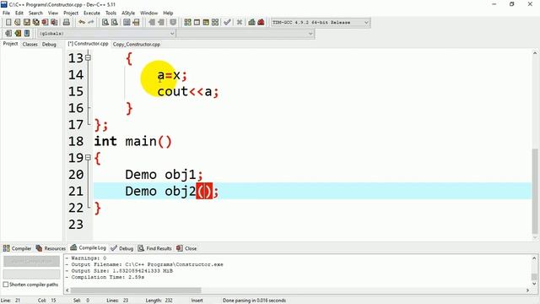540x304 pixels.
Task: Click the Go to function toolbar icon
Action: [127, 23]
